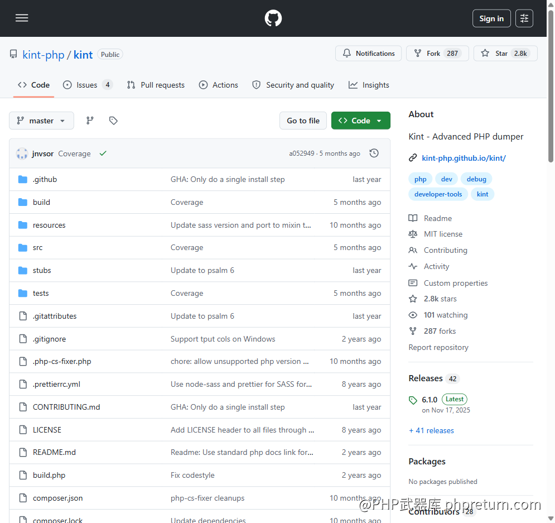Click the Sign in button
This screenshot has width=555, height=523.
(491, 18)
